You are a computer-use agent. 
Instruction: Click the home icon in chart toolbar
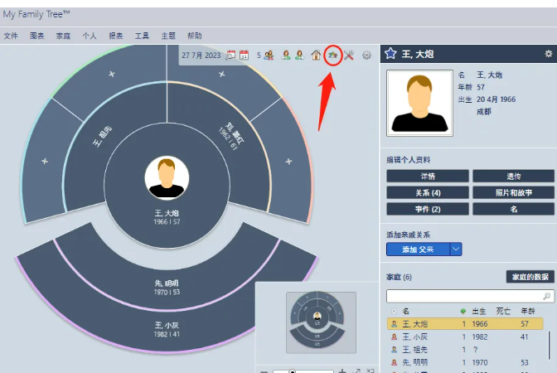pyautogui.click(x=316, y=56)
